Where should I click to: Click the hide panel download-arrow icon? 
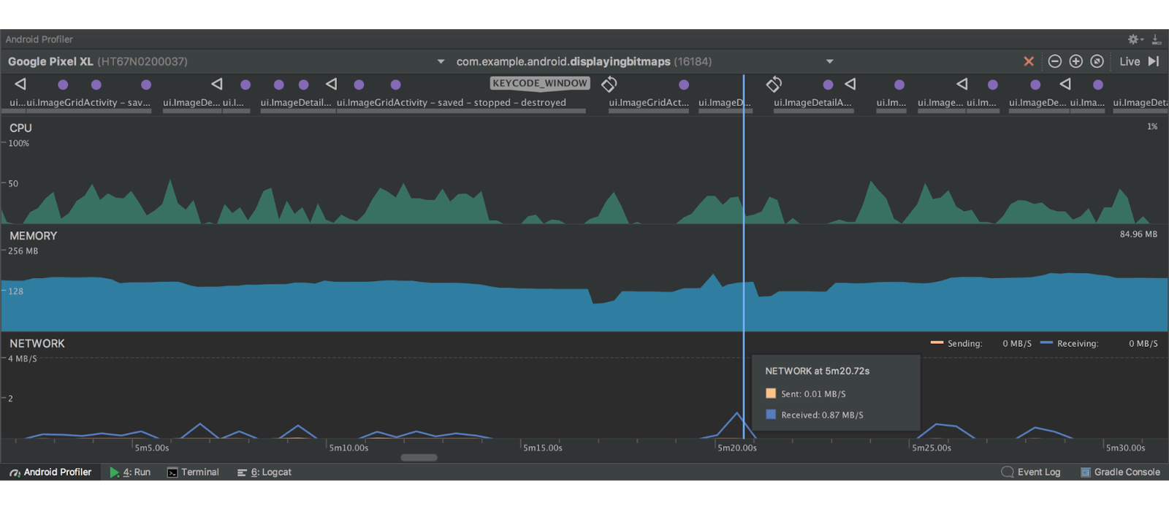pos(1156,39)
